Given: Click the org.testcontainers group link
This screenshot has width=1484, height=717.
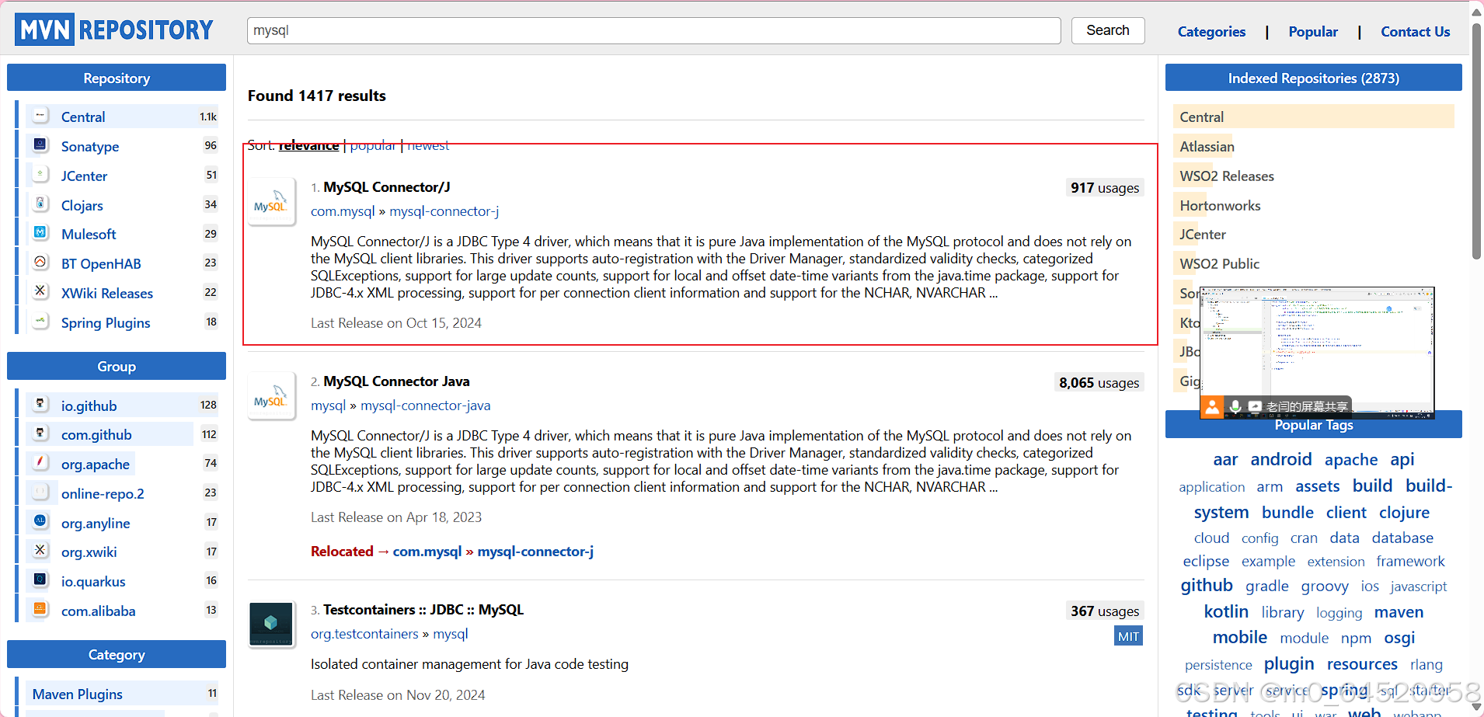Looking at the screenshot, I should click(364, 634).
